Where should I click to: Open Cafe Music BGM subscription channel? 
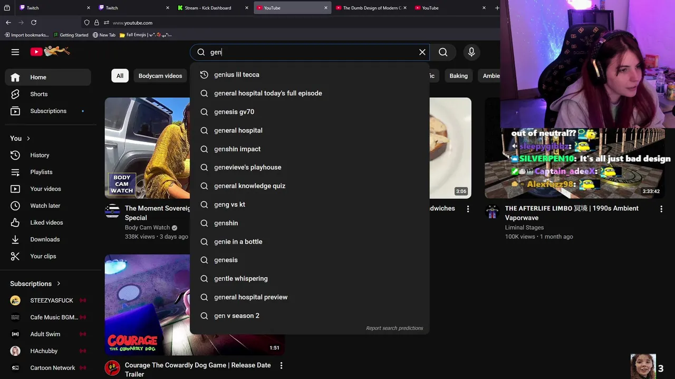[x=48, y=317]
